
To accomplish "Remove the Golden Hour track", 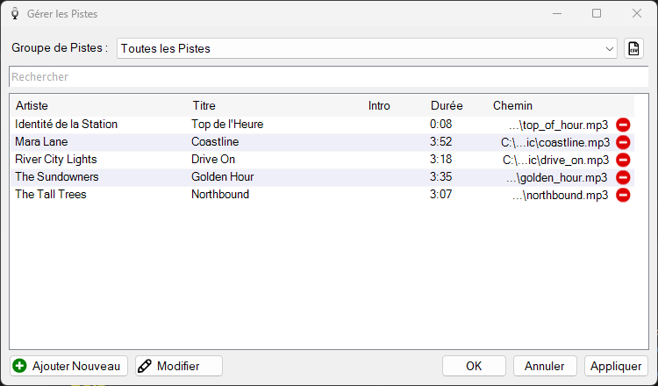I will tap(623, 177).
